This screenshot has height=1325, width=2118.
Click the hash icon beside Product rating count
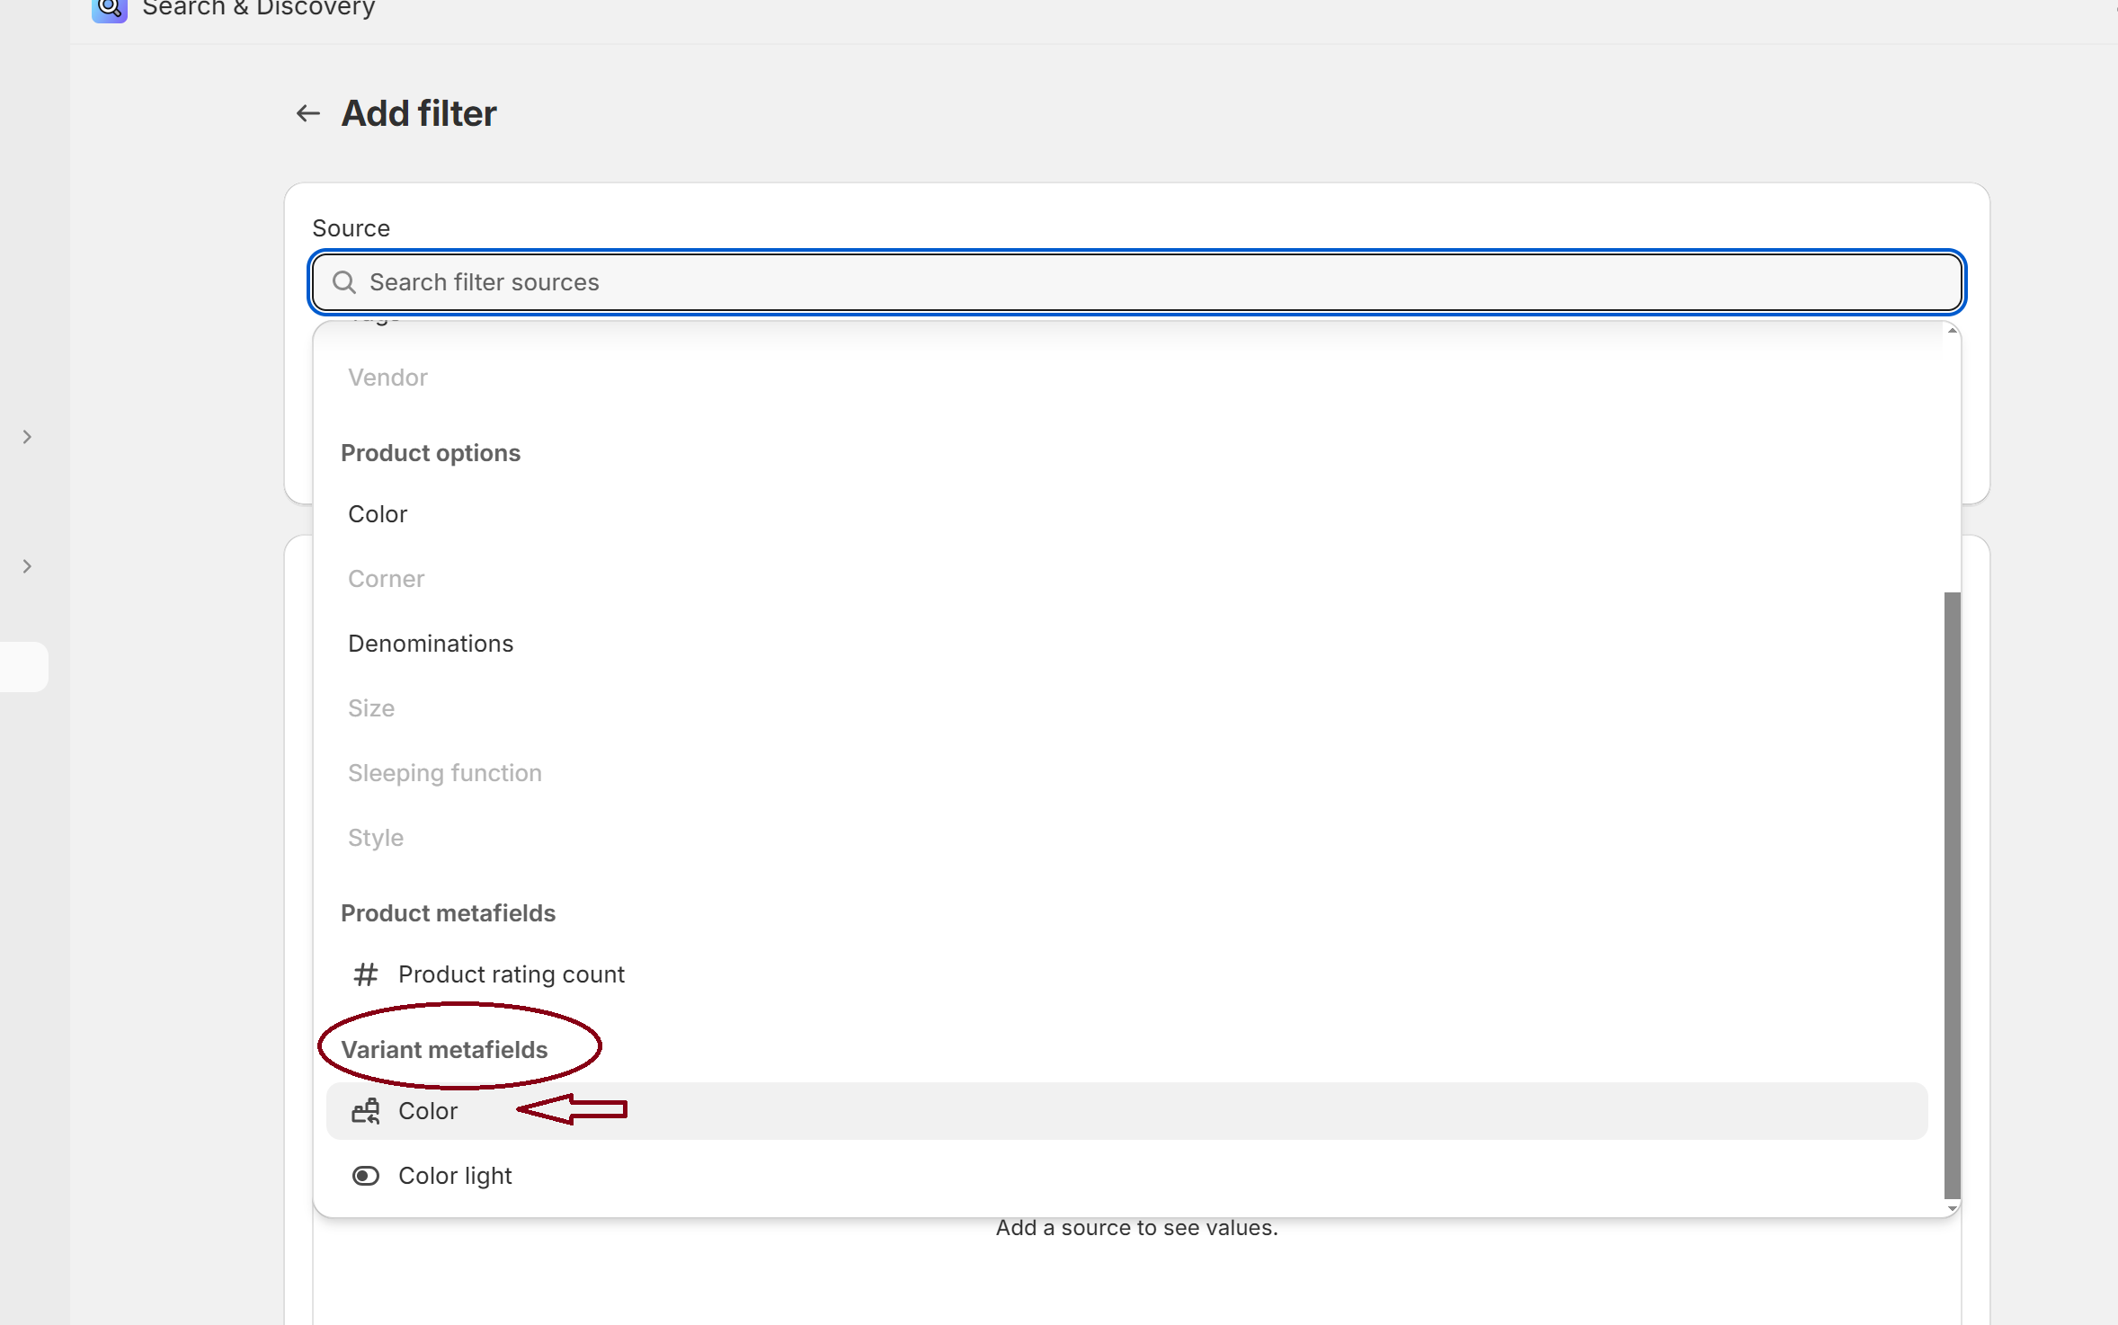(365, 974)
